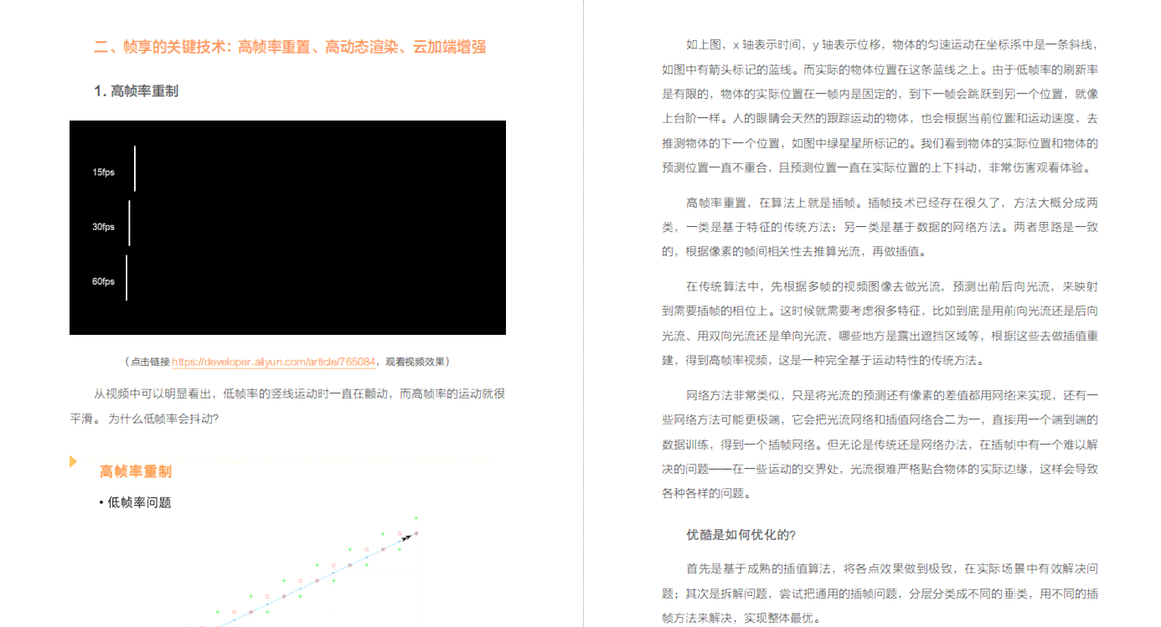Click the orange triangle marker beside 高帧率重制 slide
This screenshot has width=1161, height=627.
(x=73, y=461)
